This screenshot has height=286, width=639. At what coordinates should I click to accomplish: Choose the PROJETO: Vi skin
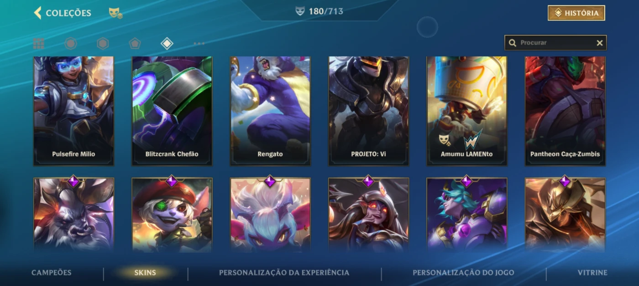pyautogui.click(x=368, y=111)
